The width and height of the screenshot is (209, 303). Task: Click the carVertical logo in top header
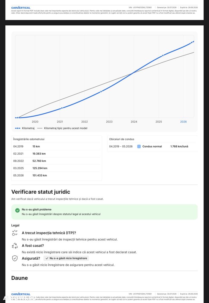click(x=21, y=8)
